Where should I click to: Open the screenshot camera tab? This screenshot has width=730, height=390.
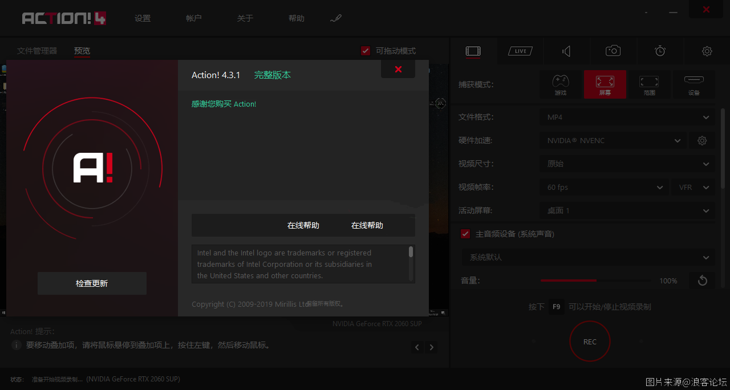(x=613, y=51)
